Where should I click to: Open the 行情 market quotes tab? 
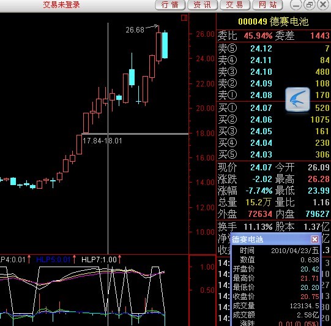(170, 5)
